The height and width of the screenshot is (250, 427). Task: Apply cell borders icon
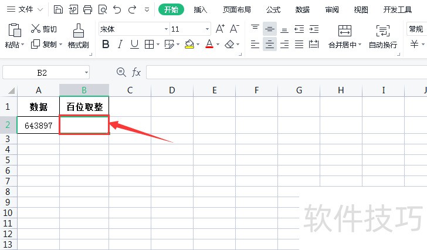point(149,44)
